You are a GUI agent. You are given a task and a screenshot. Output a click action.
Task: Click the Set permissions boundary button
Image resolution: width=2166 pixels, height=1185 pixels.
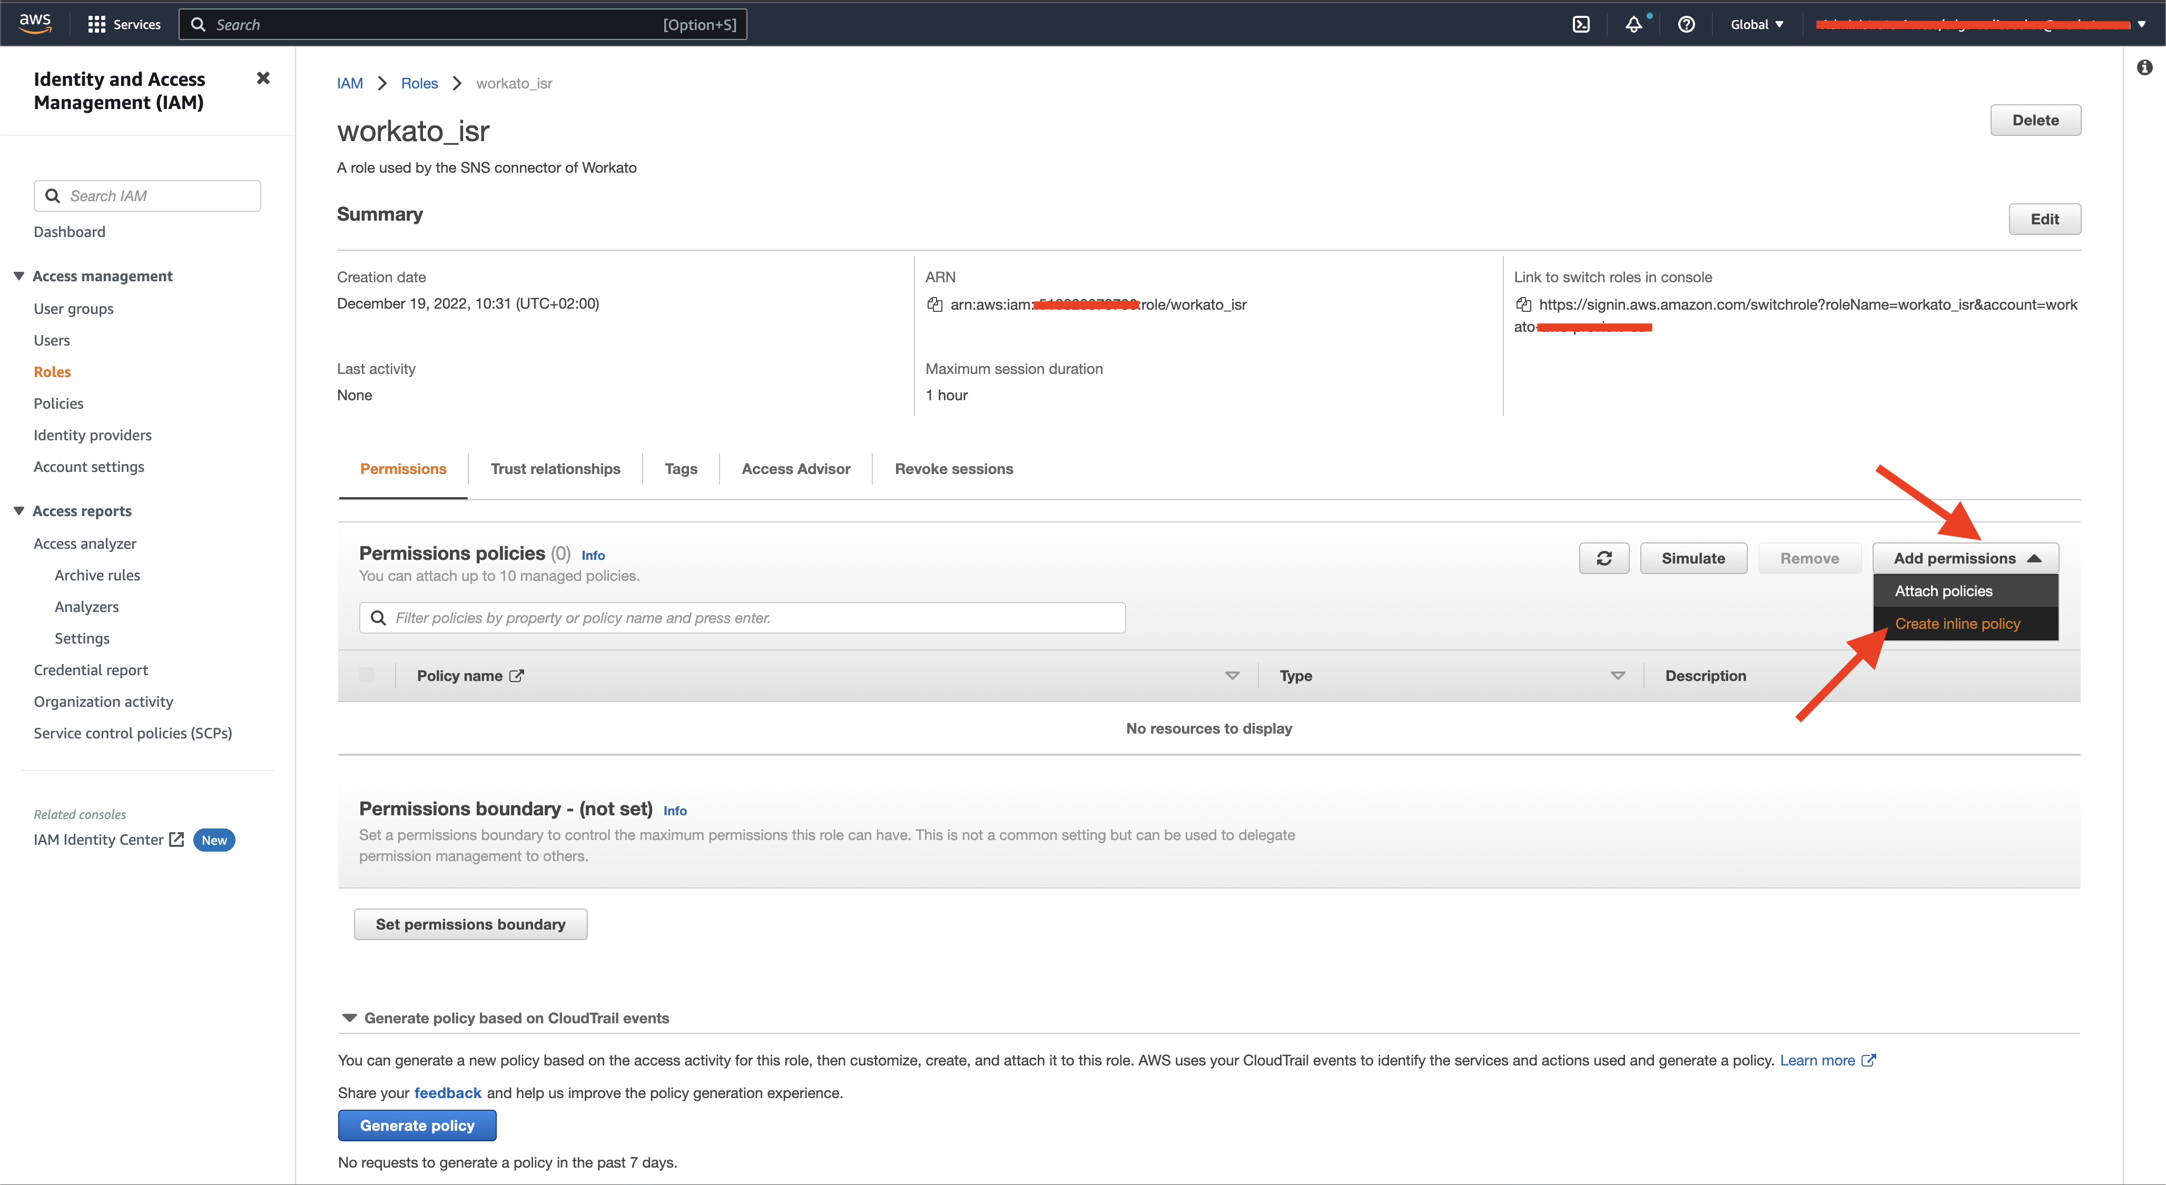[x=470, y=924]
